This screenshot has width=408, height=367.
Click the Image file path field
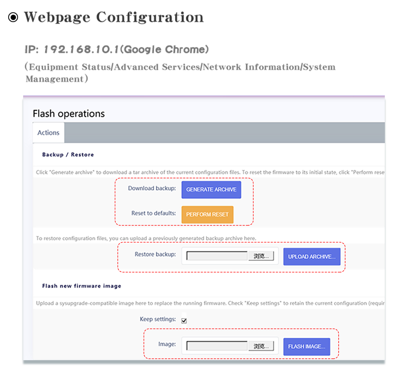click(x=217, y=346)
